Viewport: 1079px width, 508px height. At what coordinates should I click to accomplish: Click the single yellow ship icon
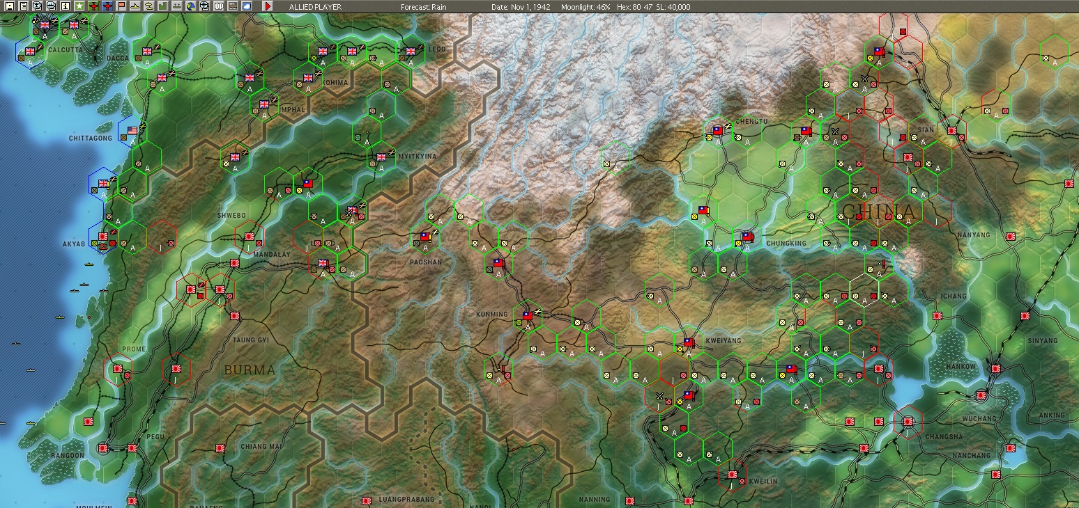(135, 6)
